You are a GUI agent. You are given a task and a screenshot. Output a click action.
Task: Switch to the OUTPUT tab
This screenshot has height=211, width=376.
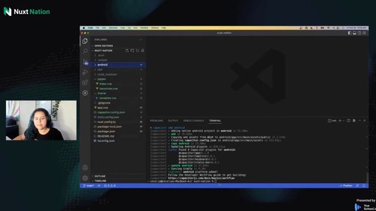point(173,121)
